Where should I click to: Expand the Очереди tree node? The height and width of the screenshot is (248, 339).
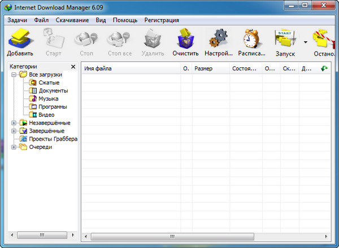pyautogui.click(x=14, y=147)
